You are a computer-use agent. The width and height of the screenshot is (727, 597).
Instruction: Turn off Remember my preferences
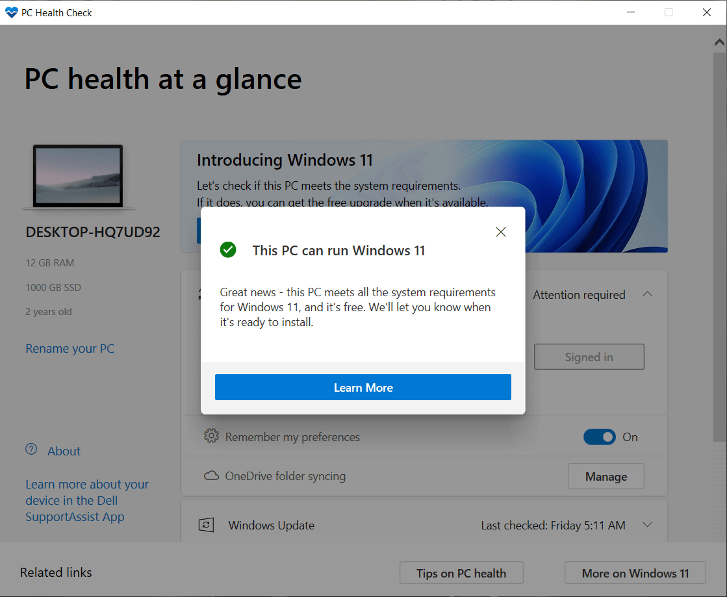600,437
